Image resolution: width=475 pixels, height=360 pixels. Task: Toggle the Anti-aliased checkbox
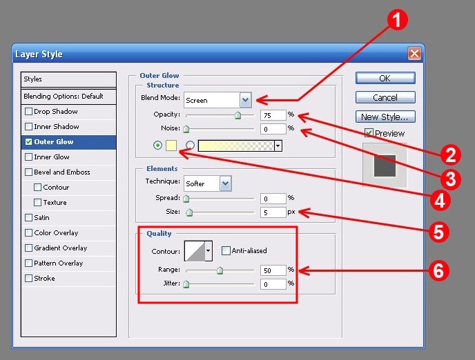[226, 251]
